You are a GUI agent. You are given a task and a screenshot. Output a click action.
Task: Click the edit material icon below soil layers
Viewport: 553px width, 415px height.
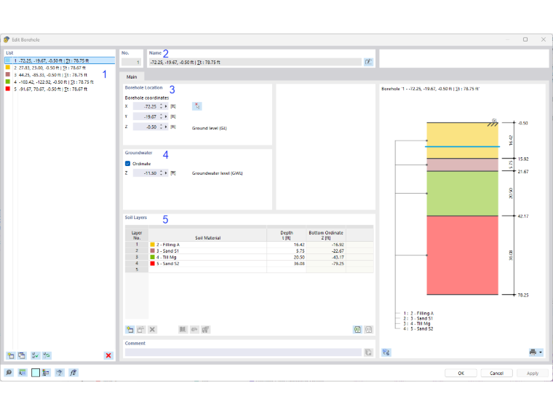(x=205, y=330)
